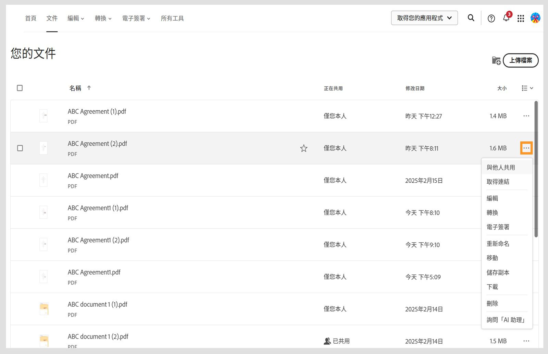Open the list view options dropdown

527,88
